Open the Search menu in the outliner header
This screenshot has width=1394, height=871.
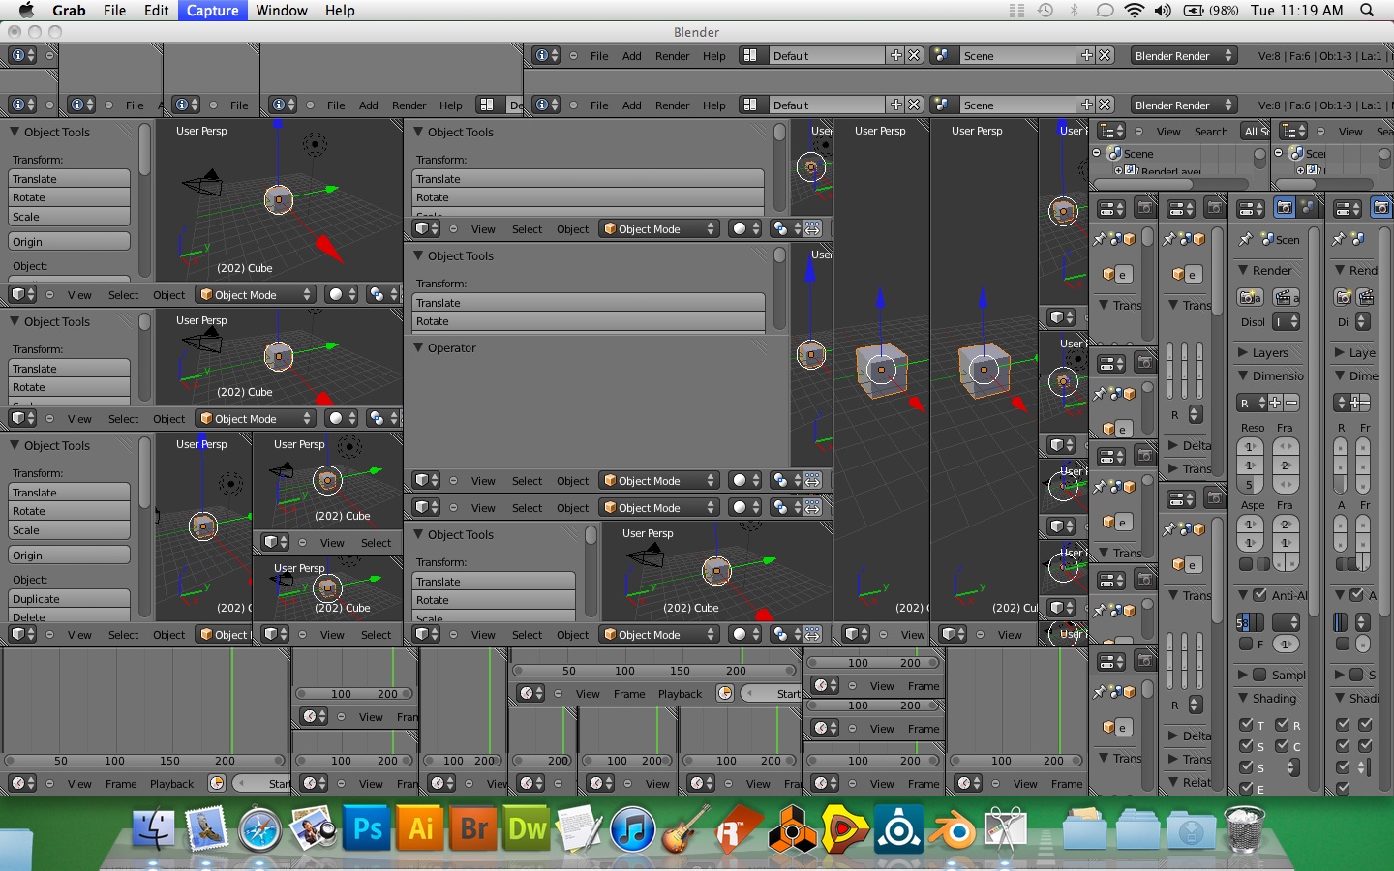point(1211,132)
